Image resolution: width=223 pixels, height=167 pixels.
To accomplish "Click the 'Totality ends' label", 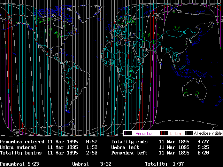I will 130,142.
